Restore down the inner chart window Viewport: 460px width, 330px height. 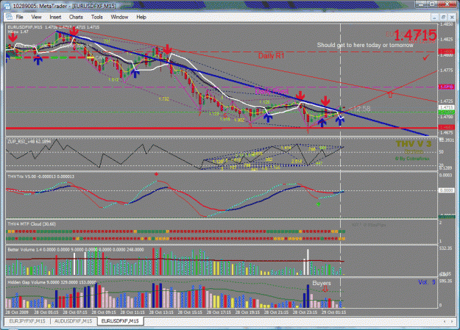coord(443,17)
